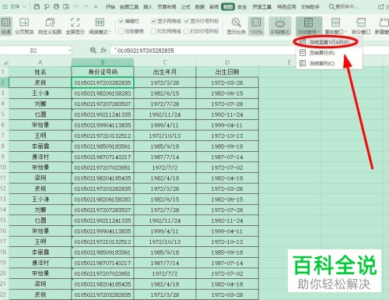Click the 出生年月 header cell
Image resolution: width=389 pixels, height=300 pixels.
(x=165, y=72)
